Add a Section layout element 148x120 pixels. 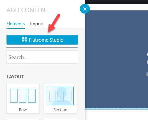click(x=60, y=99)
